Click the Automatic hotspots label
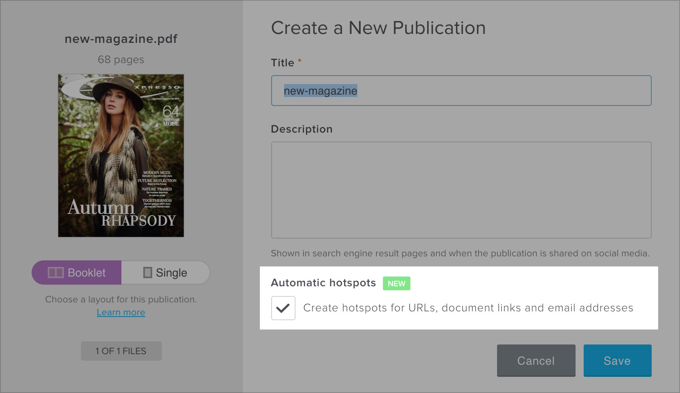680x393 pixels. 323,283
